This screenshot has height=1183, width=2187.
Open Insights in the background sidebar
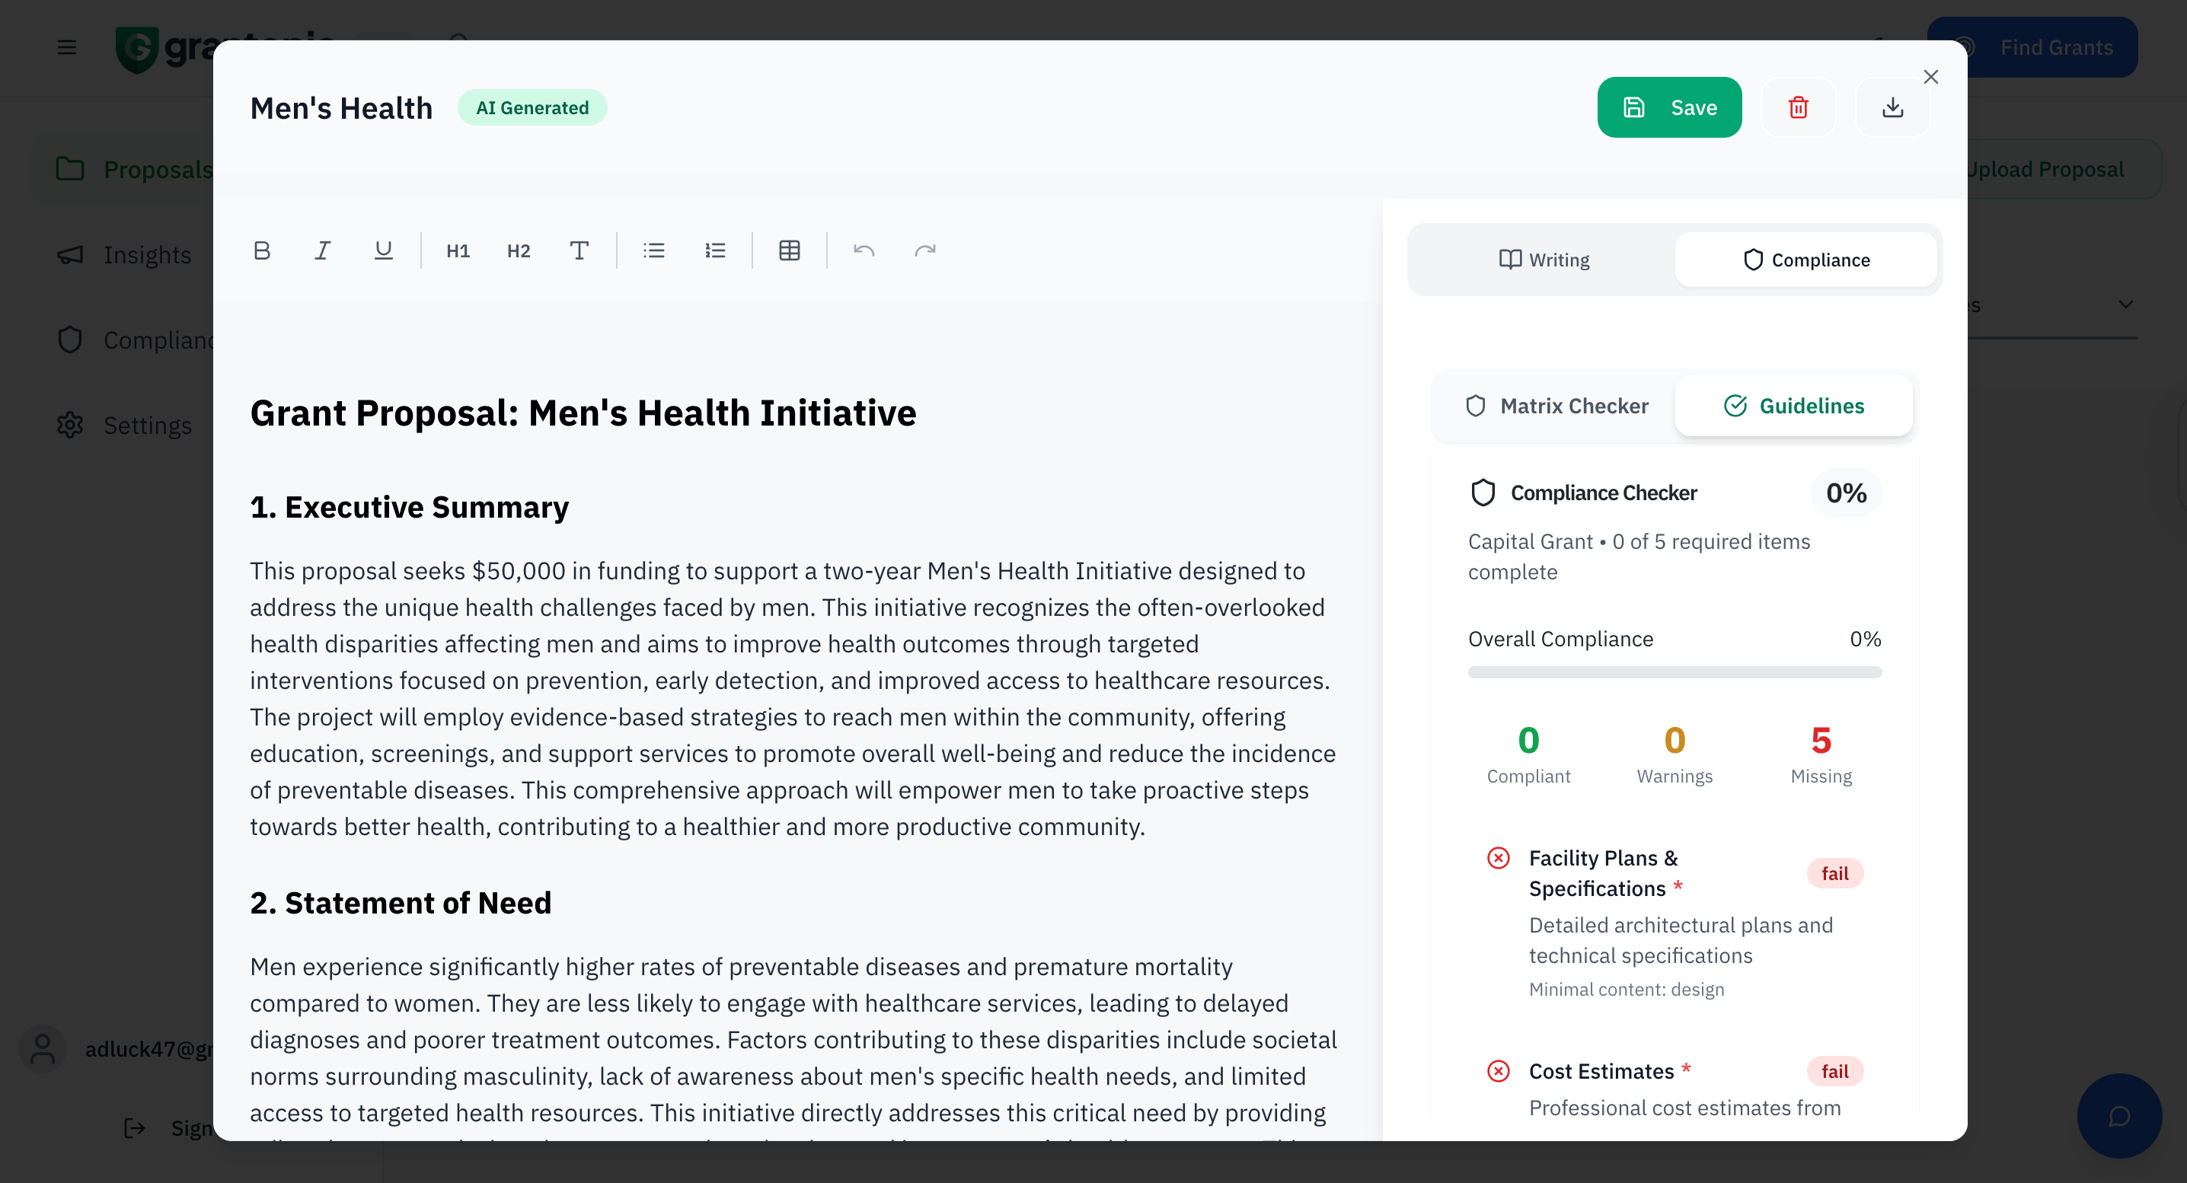coord(124,254)
